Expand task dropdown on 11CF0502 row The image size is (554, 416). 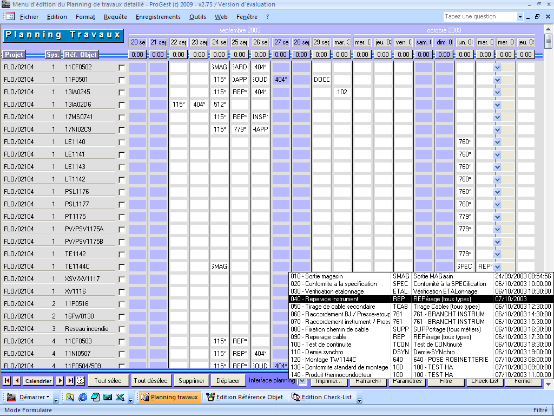click(498, 68)
